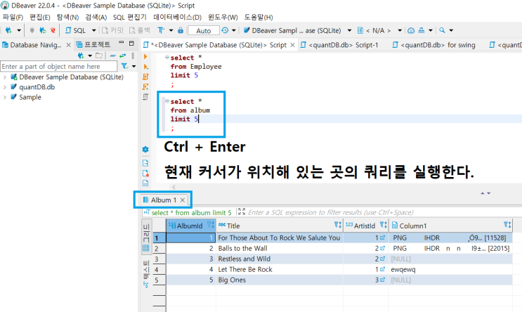Screen dimensions: 522x312
Task: Click the Title column filter sort icon
Action: [337, 225]
